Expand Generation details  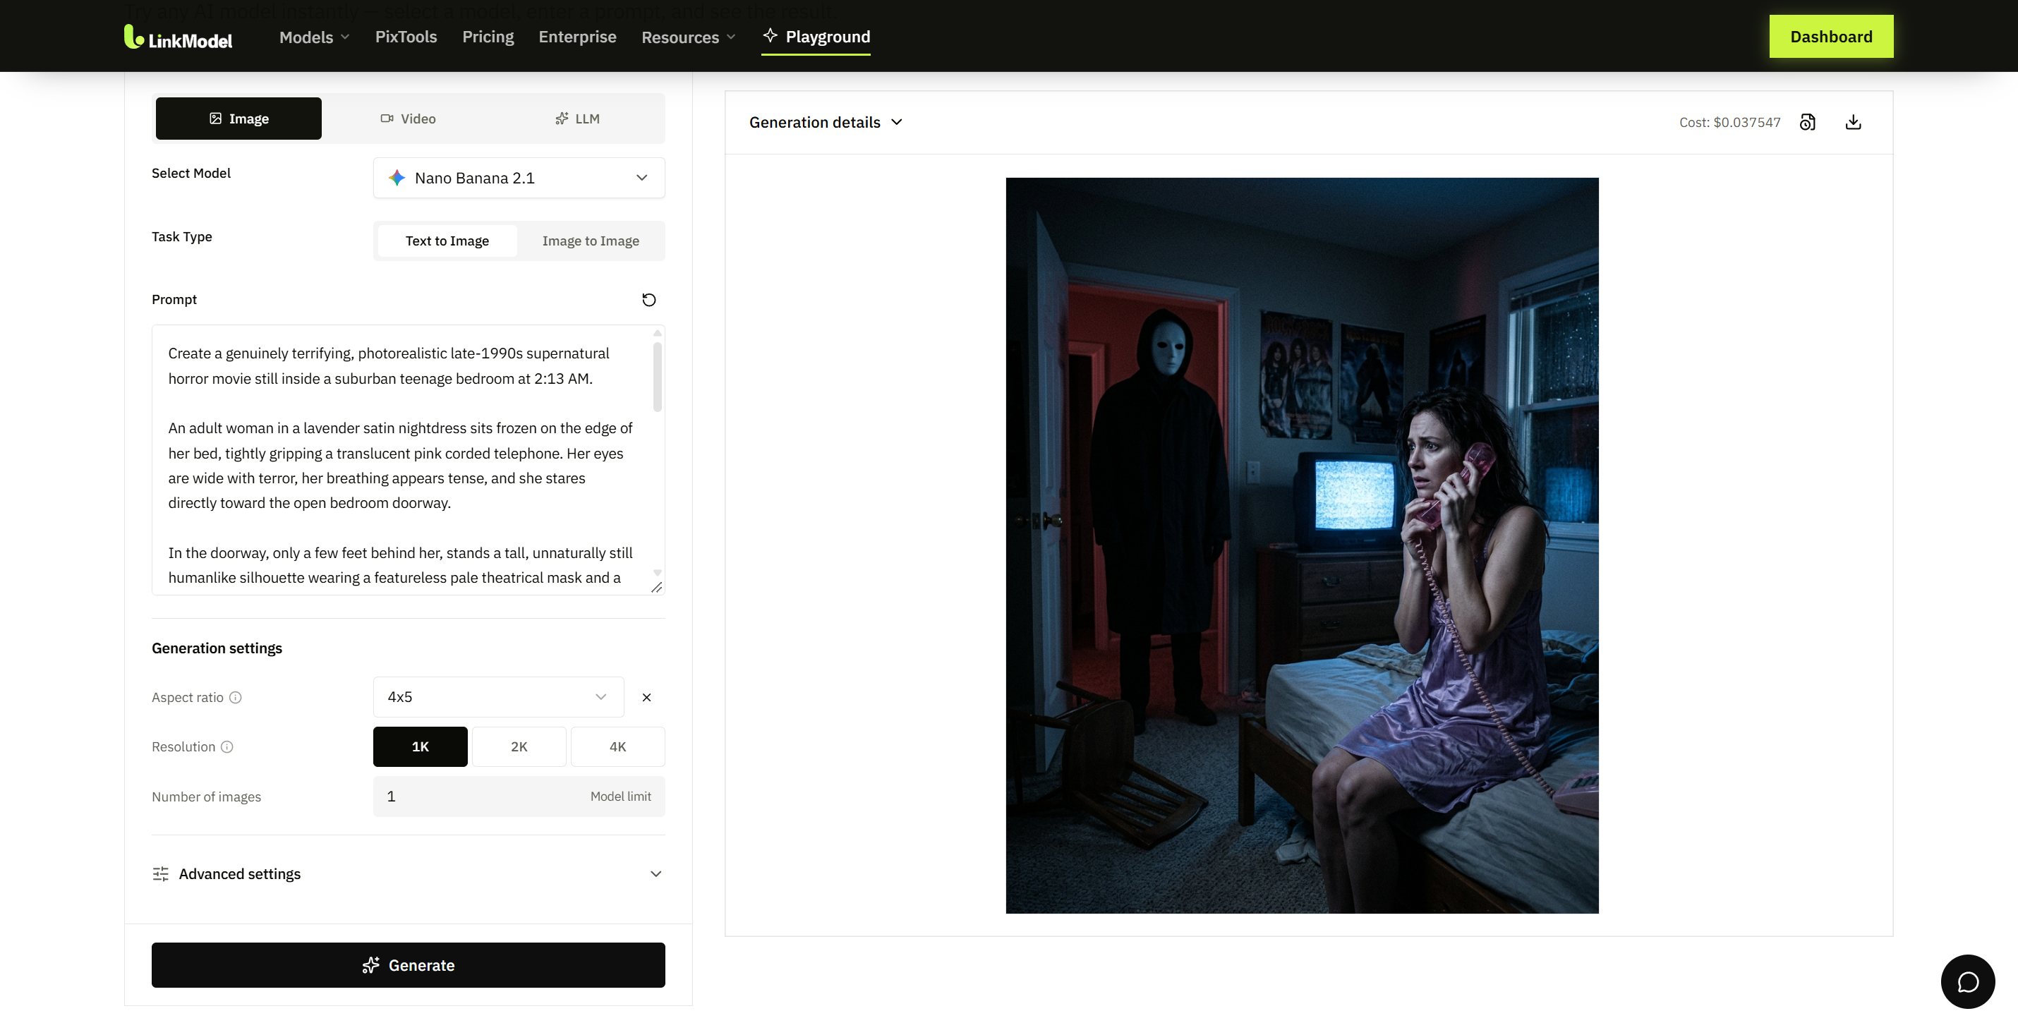[x=826, y=122]
